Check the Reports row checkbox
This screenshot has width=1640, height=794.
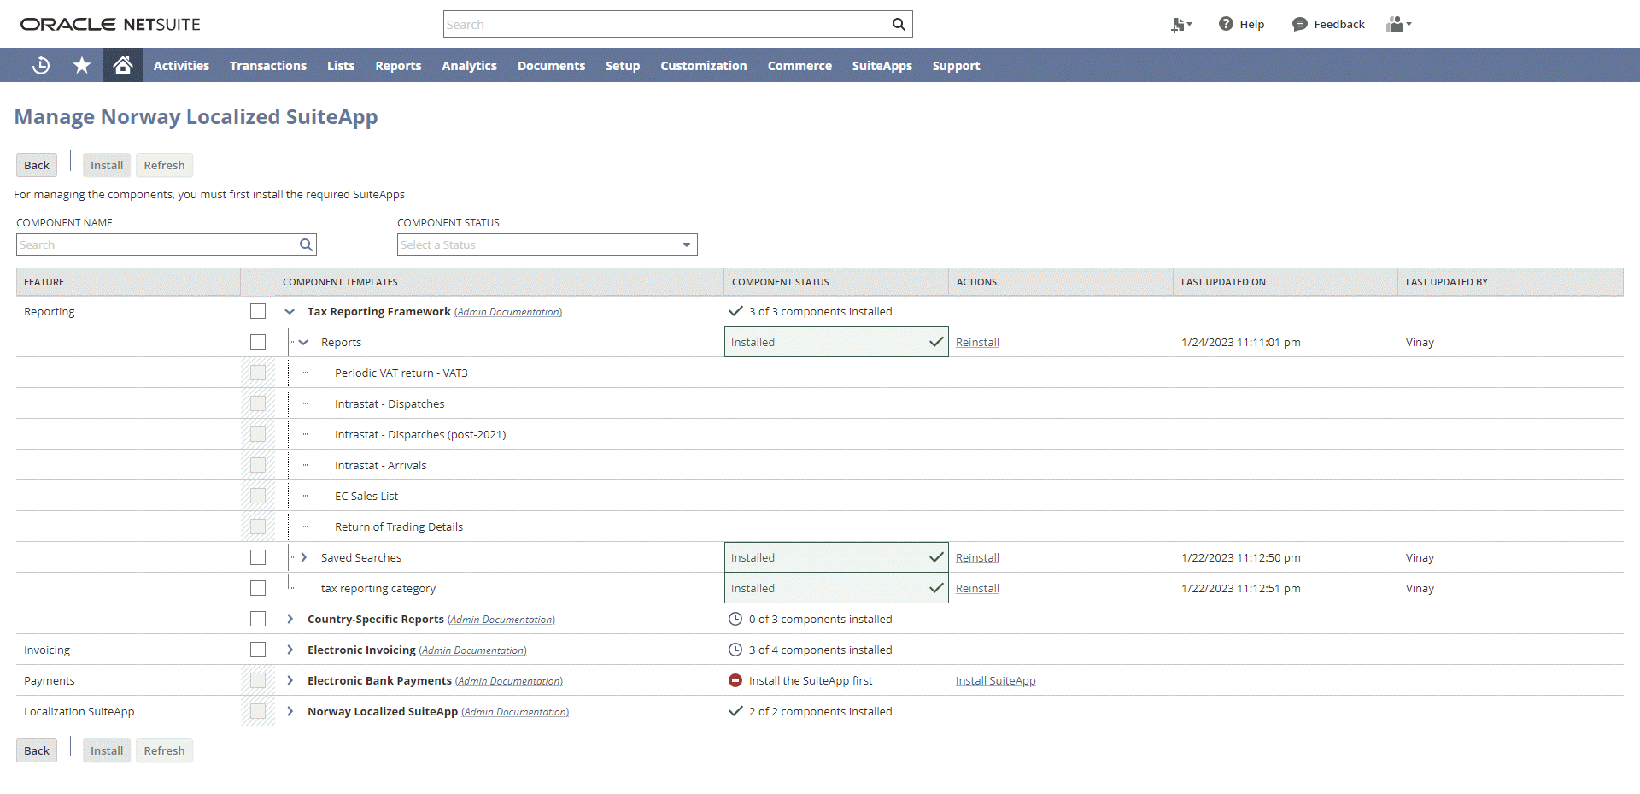[x=258, y=342]
